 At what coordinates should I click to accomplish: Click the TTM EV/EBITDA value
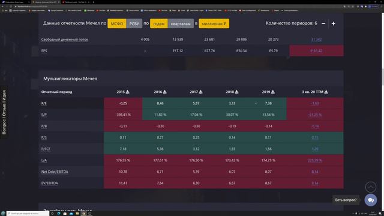[x=315, y=183]
